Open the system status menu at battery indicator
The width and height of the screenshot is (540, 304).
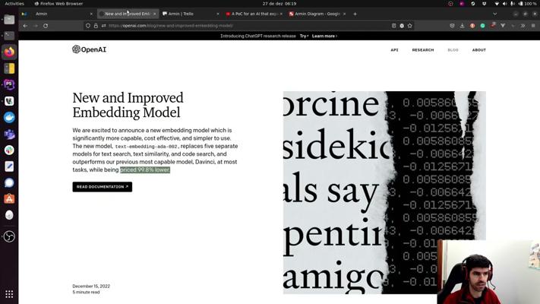[527, 4]
